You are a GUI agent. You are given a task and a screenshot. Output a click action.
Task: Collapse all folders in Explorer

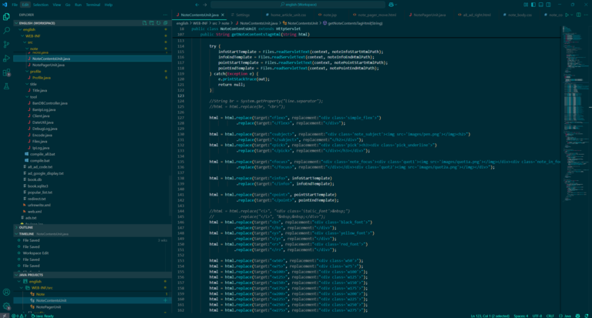(166, 23)
